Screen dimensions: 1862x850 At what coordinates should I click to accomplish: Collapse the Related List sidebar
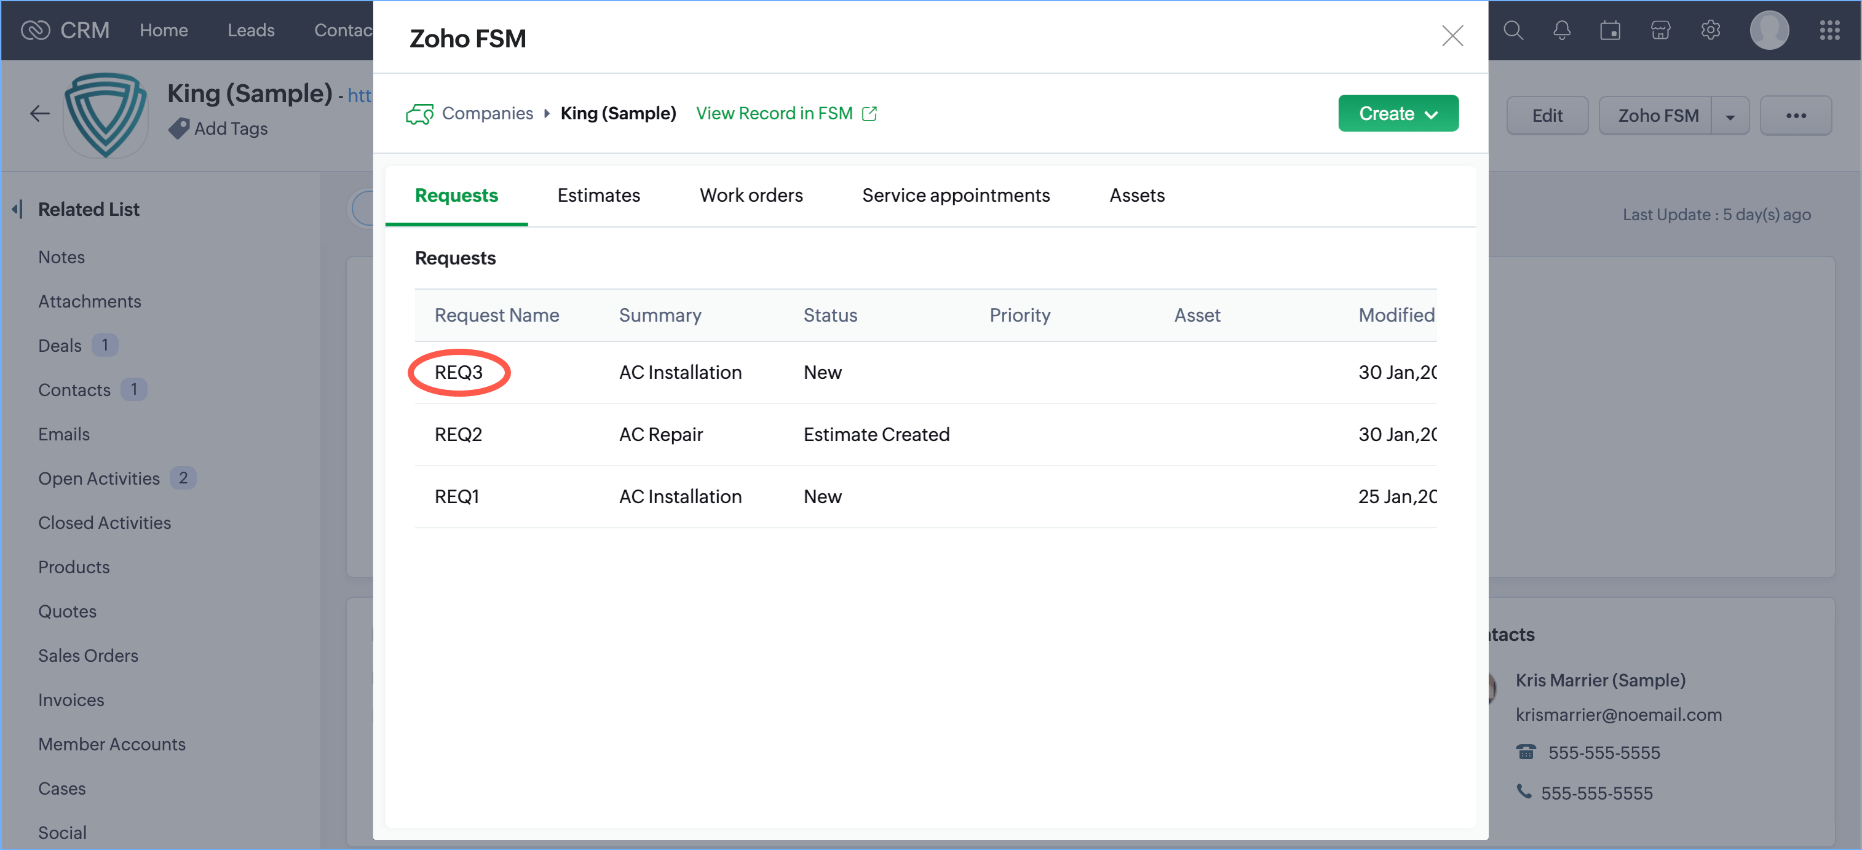click(17, 210)
